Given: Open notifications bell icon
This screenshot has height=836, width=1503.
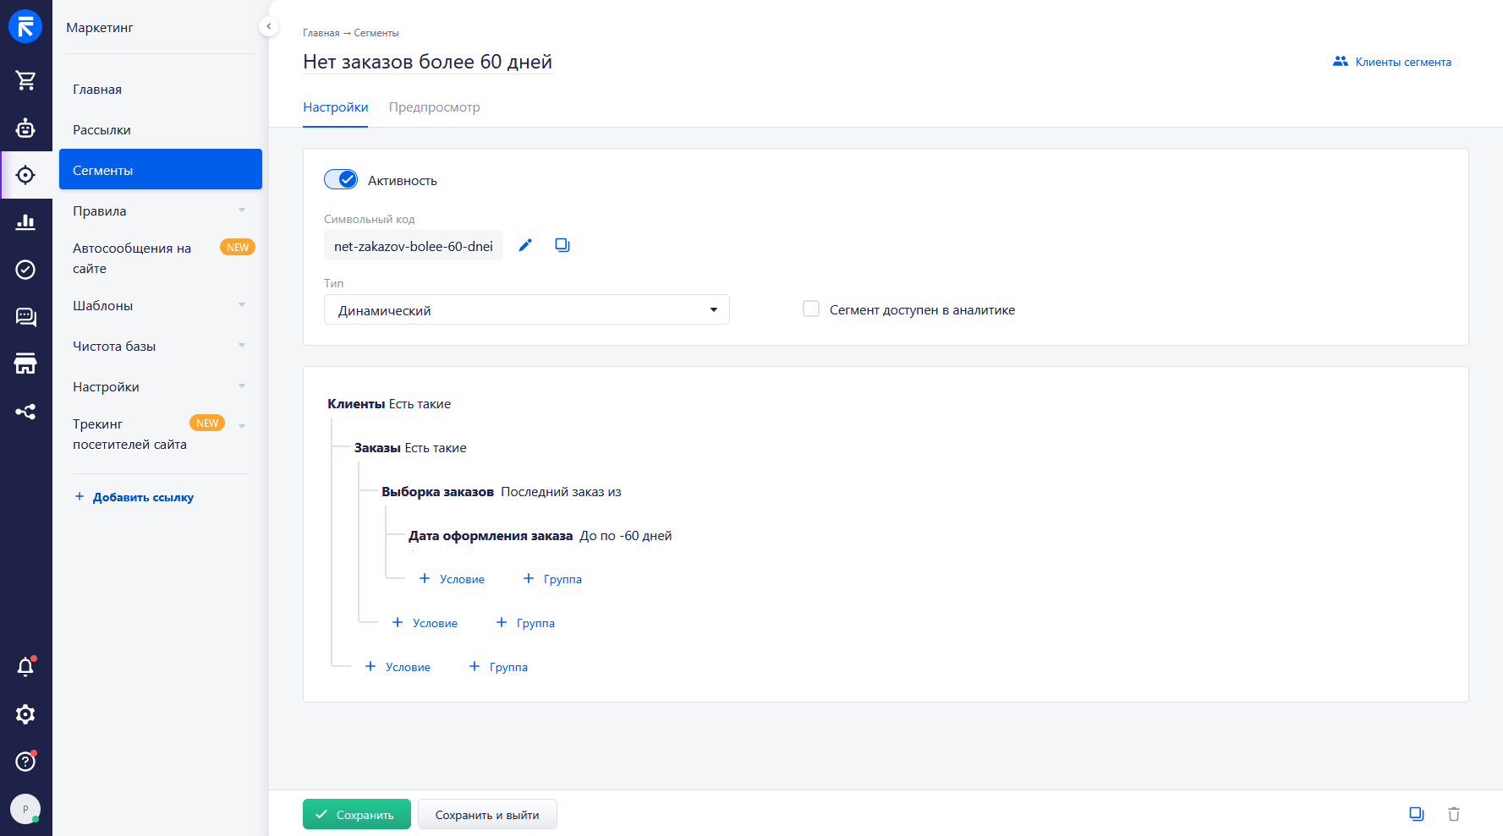Looking at the screenshot, I should [x=25, y=667].
